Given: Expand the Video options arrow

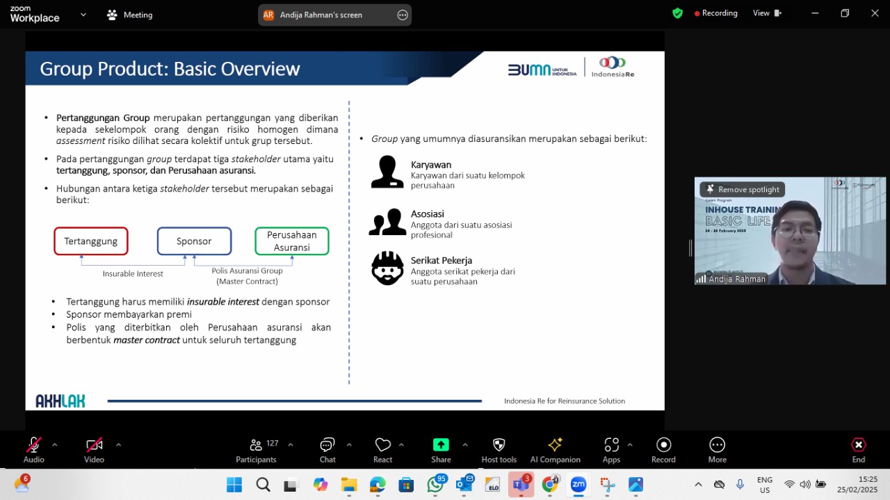Looking at the screenshot, I should click(118, 444).
